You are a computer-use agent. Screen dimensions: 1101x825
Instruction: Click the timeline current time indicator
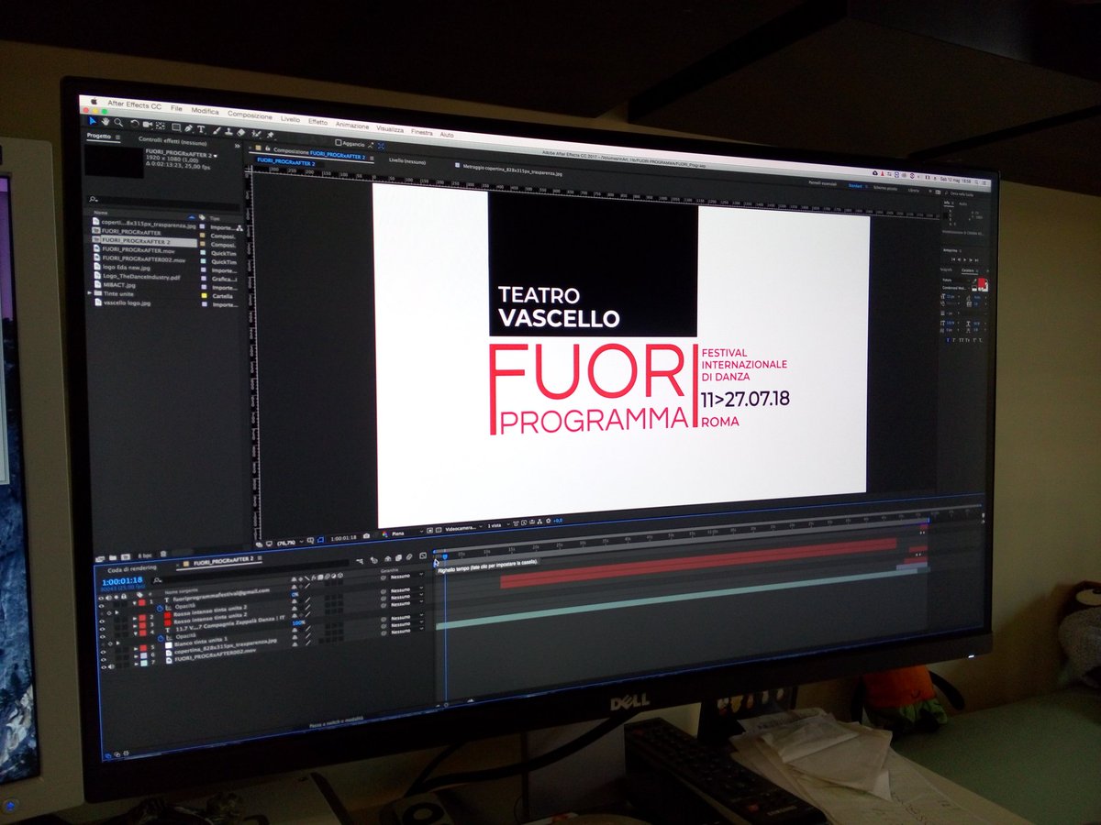point(445,556)
